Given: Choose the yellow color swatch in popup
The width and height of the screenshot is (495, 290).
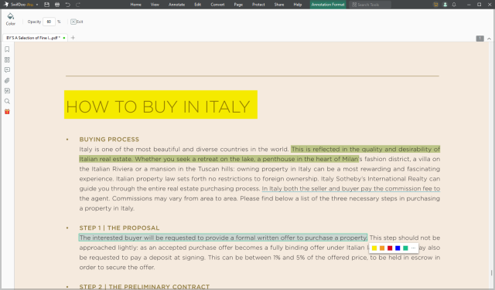Looking at the screenshot, I should pyautogui.click(x=374, y=248).
